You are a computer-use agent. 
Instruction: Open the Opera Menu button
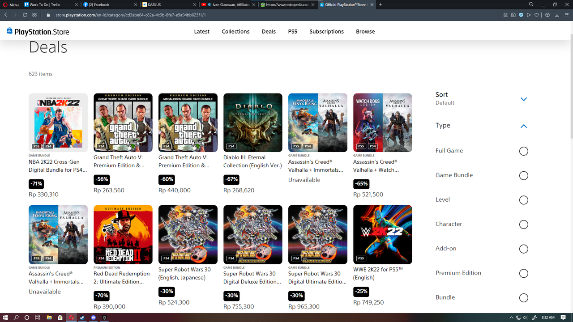pyautogui.click(x=11, y=4)
